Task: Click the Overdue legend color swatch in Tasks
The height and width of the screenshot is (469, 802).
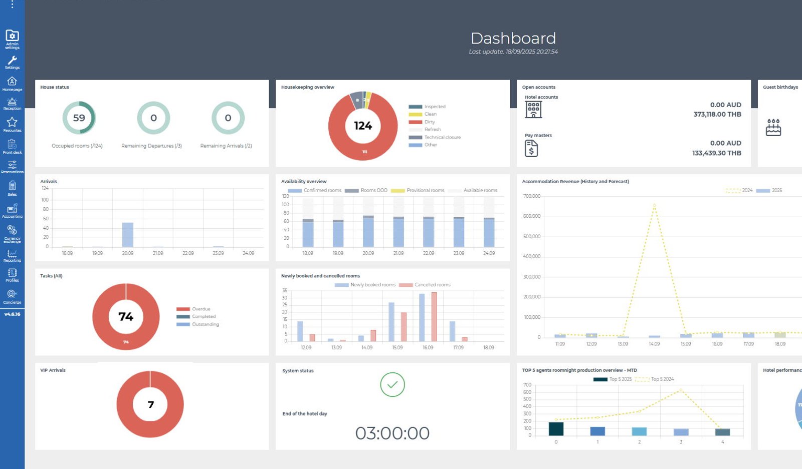Action: (x=183, y=309)
